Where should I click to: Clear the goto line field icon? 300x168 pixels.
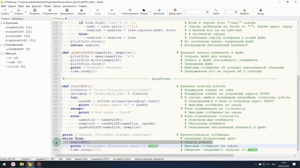click(x=236, y=12)
